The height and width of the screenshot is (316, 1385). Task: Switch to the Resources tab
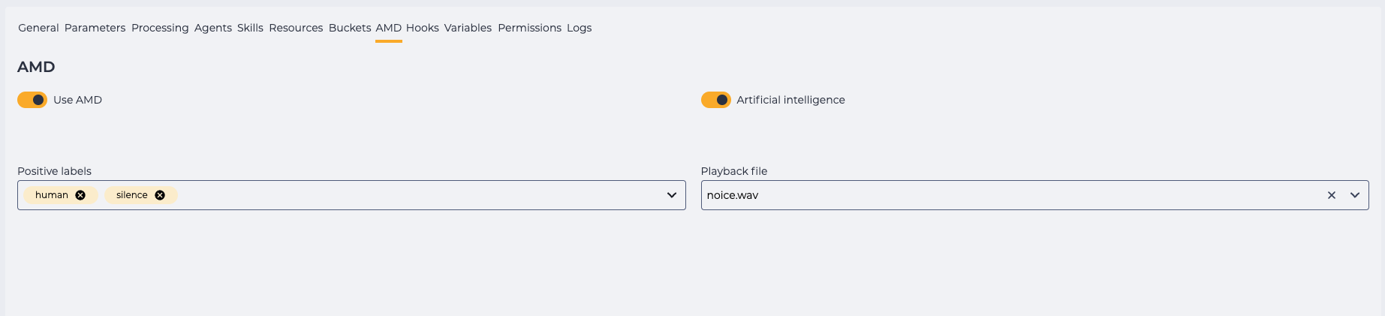(x=296, y=28)
